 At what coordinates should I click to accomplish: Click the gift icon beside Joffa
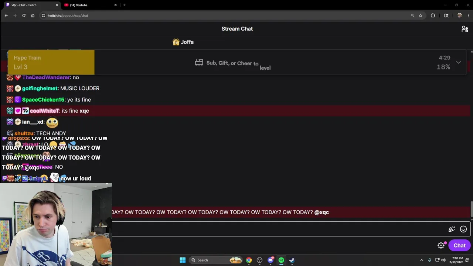tap(176, 42)
